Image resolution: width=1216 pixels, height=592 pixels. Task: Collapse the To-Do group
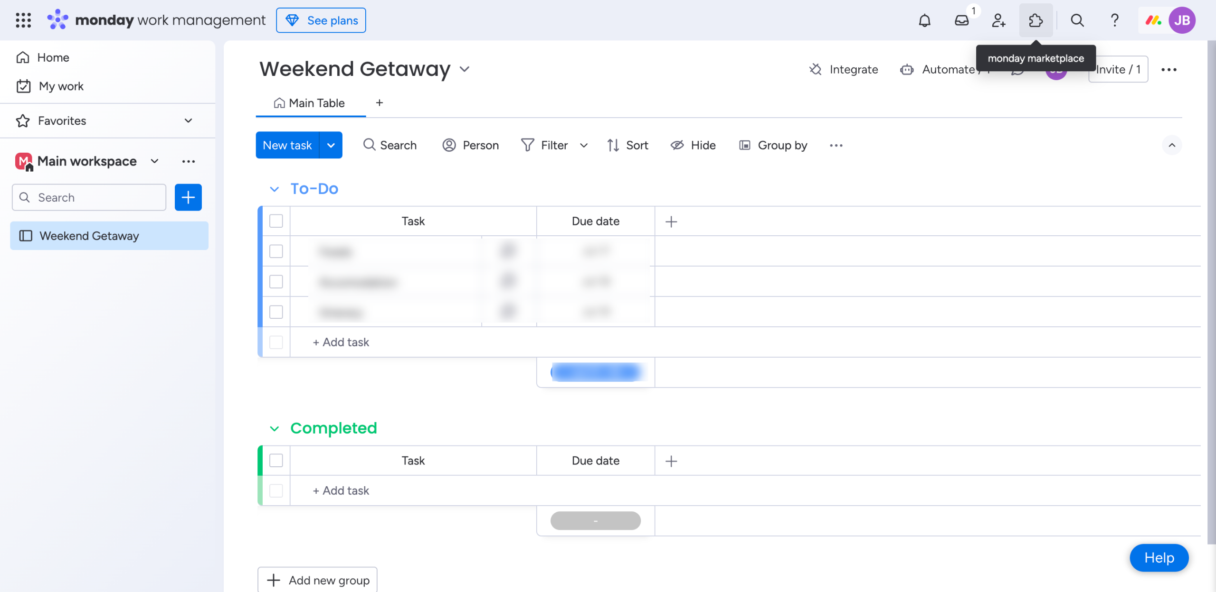pyautogui.click(x=274, y=189)
